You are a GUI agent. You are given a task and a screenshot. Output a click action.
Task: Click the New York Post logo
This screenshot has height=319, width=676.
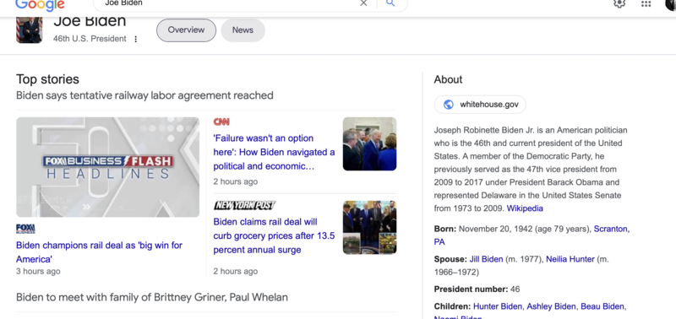(244, 206)
